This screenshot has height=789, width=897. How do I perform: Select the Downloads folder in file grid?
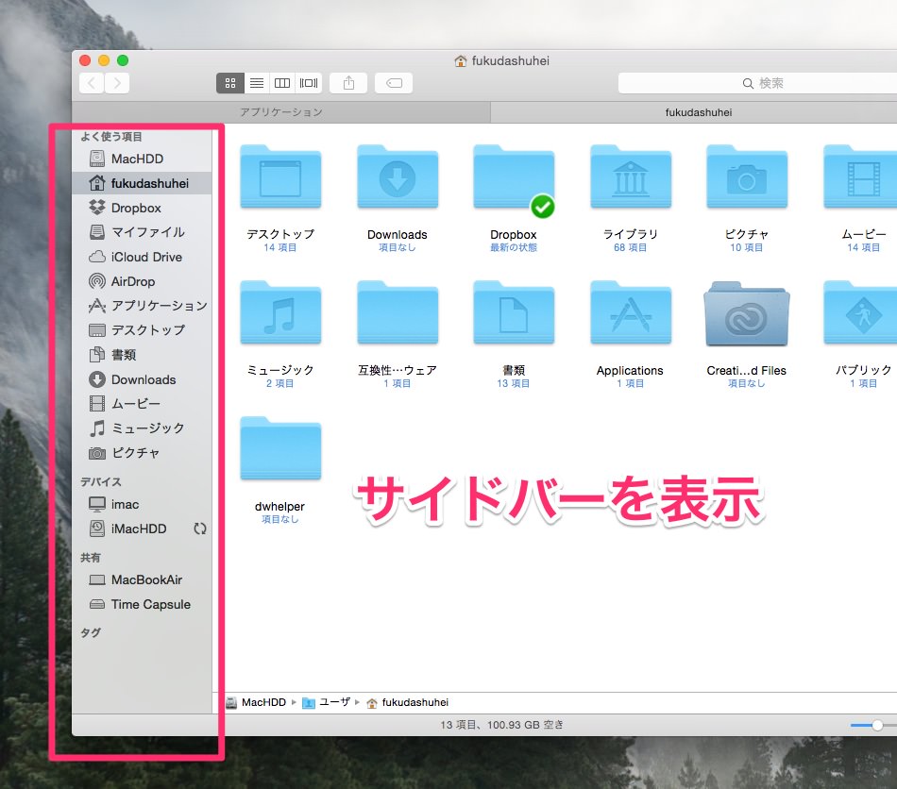pyautogui.click(x=398, y=176)
